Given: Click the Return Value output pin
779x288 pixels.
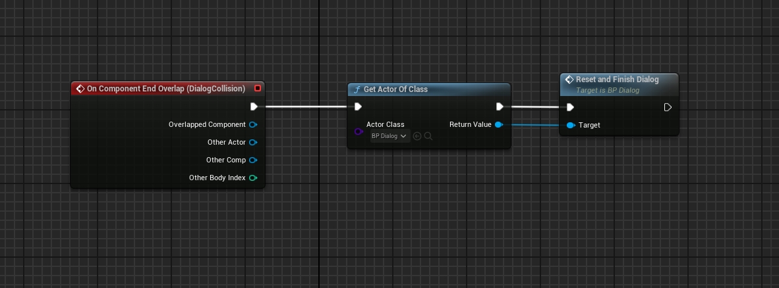Looking at the screenshot, I should point(498,124).
